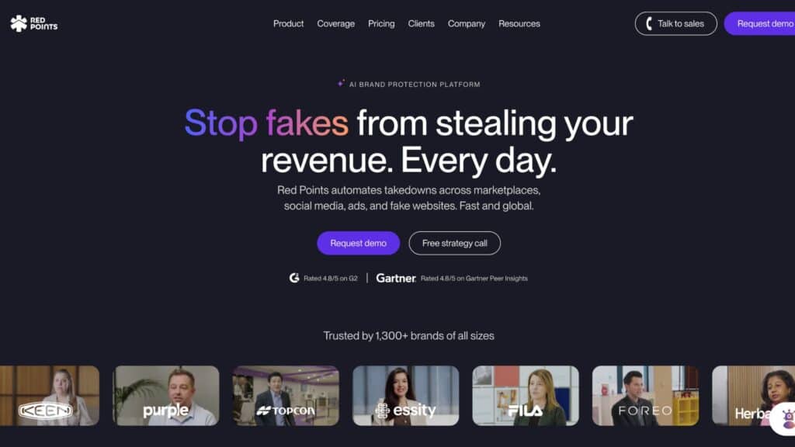Click the Red Points logo icon
Viewport: 795px width, 447px height.
[19, 23]
